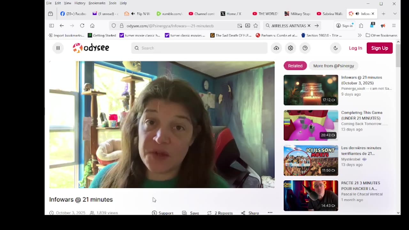
Task: Open the browser home icon
Action: tap(92, 26)
